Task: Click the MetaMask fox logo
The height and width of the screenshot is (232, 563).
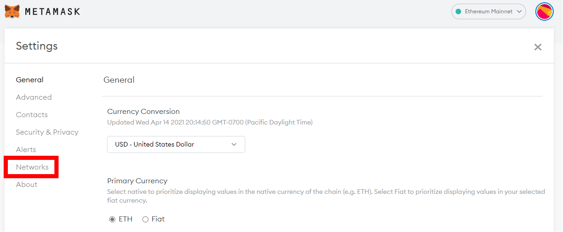Action: (x=12, y=11)
